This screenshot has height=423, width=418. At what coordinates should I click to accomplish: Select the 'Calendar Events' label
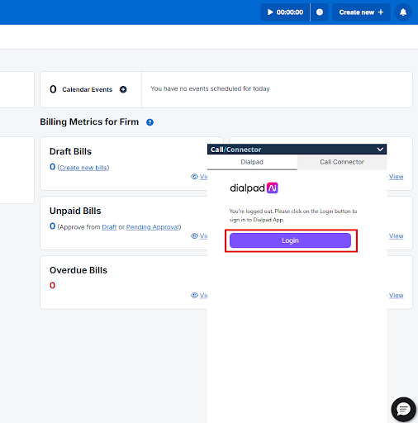(88, 89)
